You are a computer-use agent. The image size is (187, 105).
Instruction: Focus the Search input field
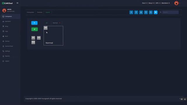coord(170,12)
